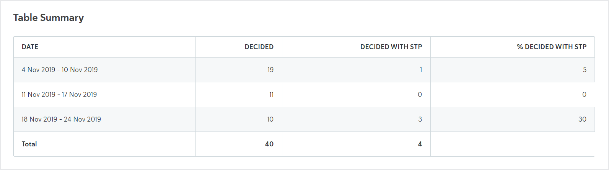Click decided with STP value 1
609x170 pixels.
pyautogui.click(x=421, y=70)
